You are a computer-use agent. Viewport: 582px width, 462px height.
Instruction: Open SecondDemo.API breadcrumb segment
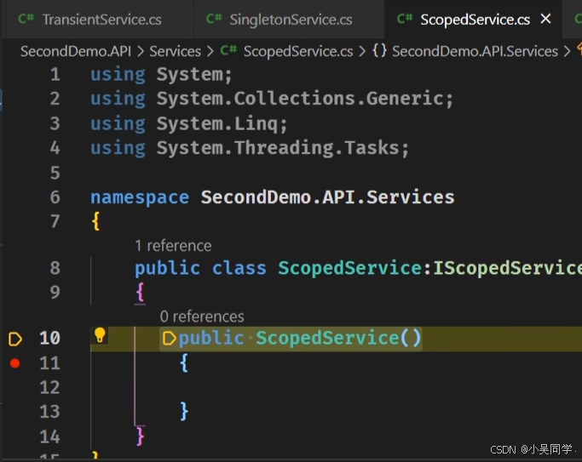point(76,51)
